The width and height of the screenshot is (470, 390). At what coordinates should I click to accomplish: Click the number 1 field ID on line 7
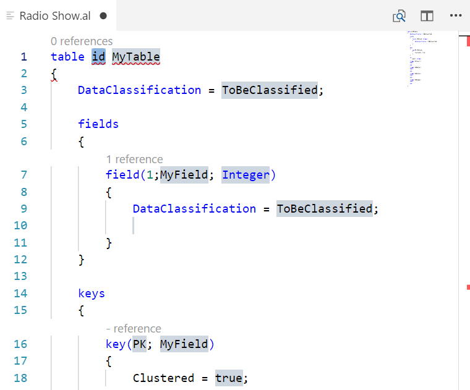(x=150, y=175)
